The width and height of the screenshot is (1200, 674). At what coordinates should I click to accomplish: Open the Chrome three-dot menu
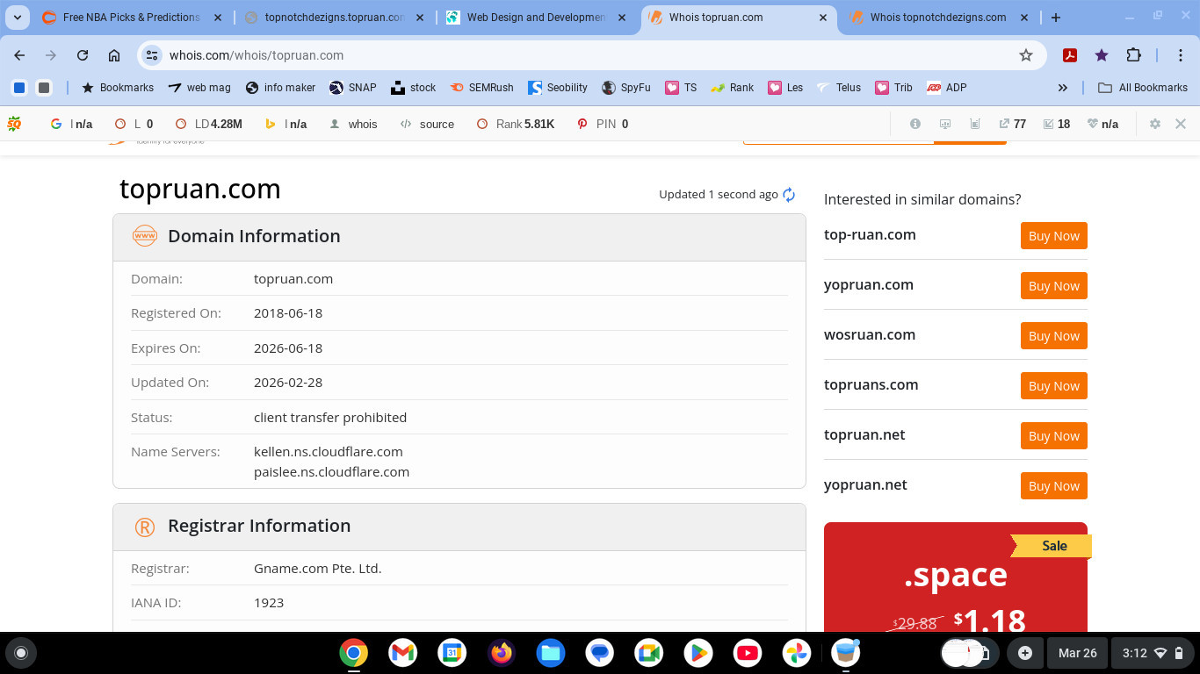coord(1181,55)
